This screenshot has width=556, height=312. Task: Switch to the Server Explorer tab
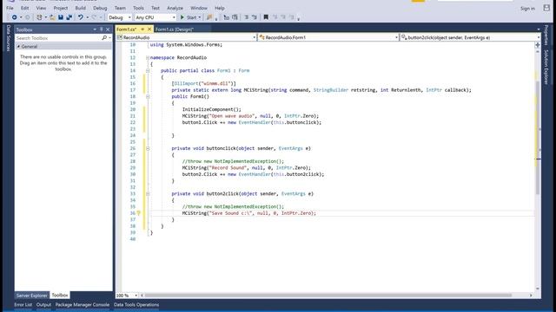tap(31, 295)
